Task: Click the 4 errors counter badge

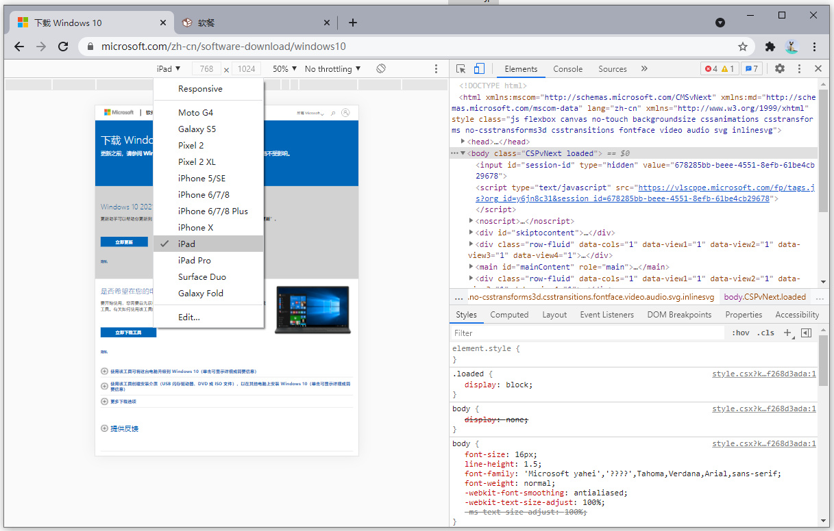Action: click(x=711, y=69)
